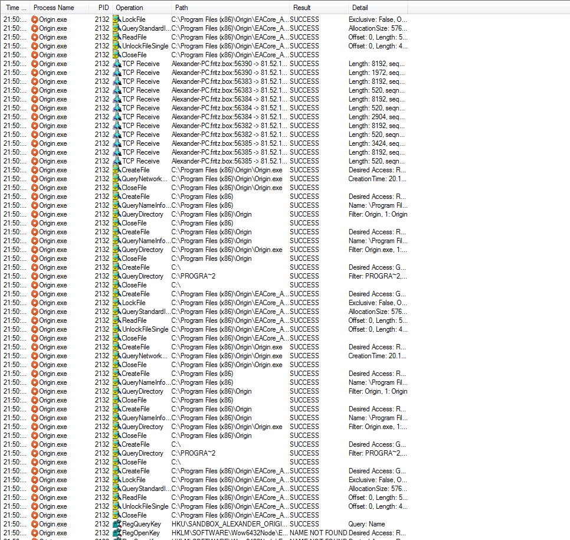Image resolution: width=570 pixels, height=540 pixels.
Task: Select the RegQueryKey operation text
Action: [x=142, y=524]
